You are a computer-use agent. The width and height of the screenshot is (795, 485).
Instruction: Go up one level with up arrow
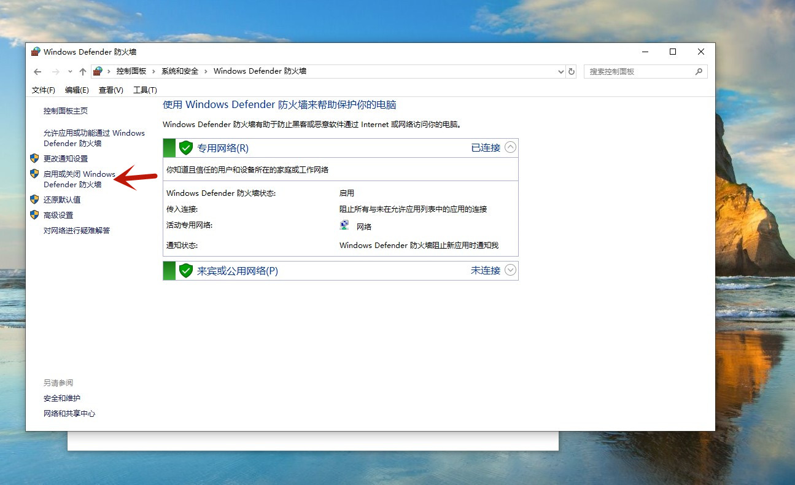(83, 71)
